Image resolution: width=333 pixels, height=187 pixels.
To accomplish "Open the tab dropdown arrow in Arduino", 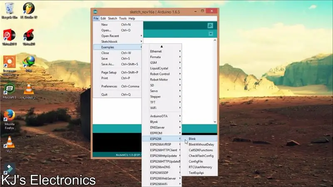I will [211, 34].
